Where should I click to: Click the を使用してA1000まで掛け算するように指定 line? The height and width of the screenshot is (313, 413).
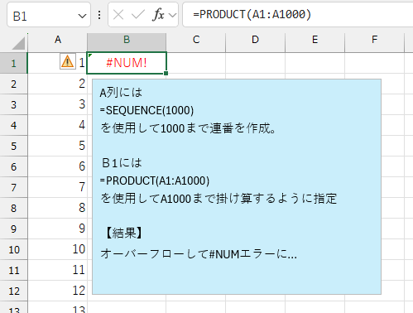click(219, 199)
